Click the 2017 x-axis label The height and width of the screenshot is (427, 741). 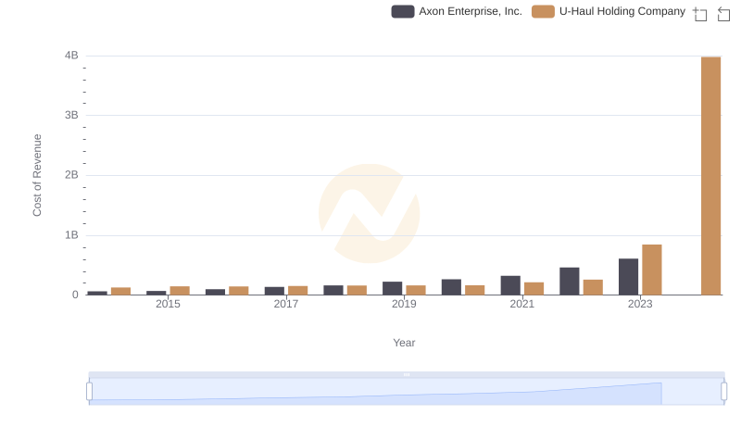tap(286, 304)
